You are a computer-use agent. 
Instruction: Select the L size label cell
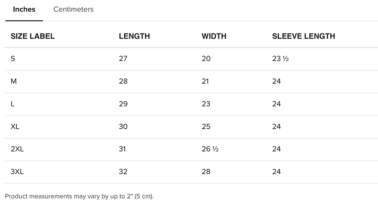point(12,104)
